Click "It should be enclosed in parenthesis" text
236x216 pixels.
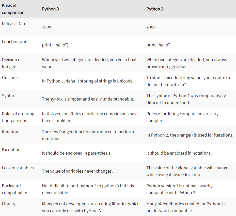tap(77, 153)
